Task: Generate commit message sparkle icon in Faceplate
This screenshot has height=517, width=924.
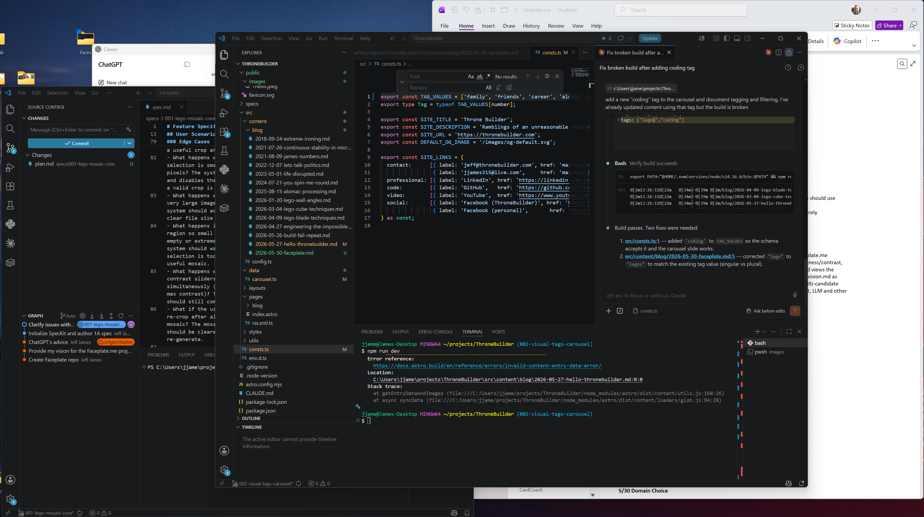Action: click(x=129, y=129)
